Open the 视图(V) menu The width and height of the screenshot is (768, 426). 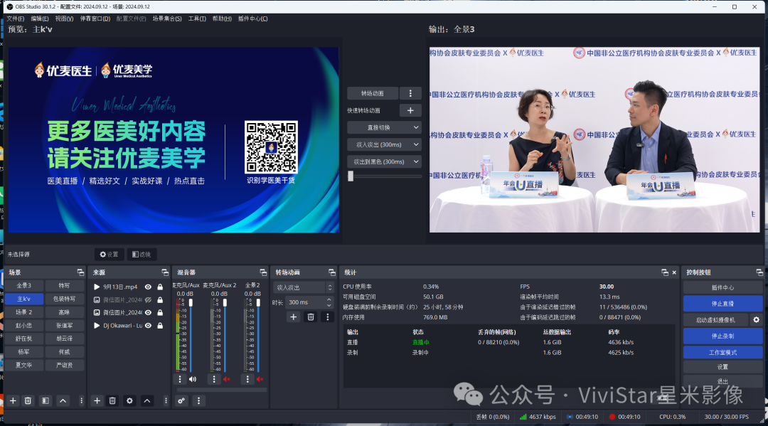coord(64,18)
